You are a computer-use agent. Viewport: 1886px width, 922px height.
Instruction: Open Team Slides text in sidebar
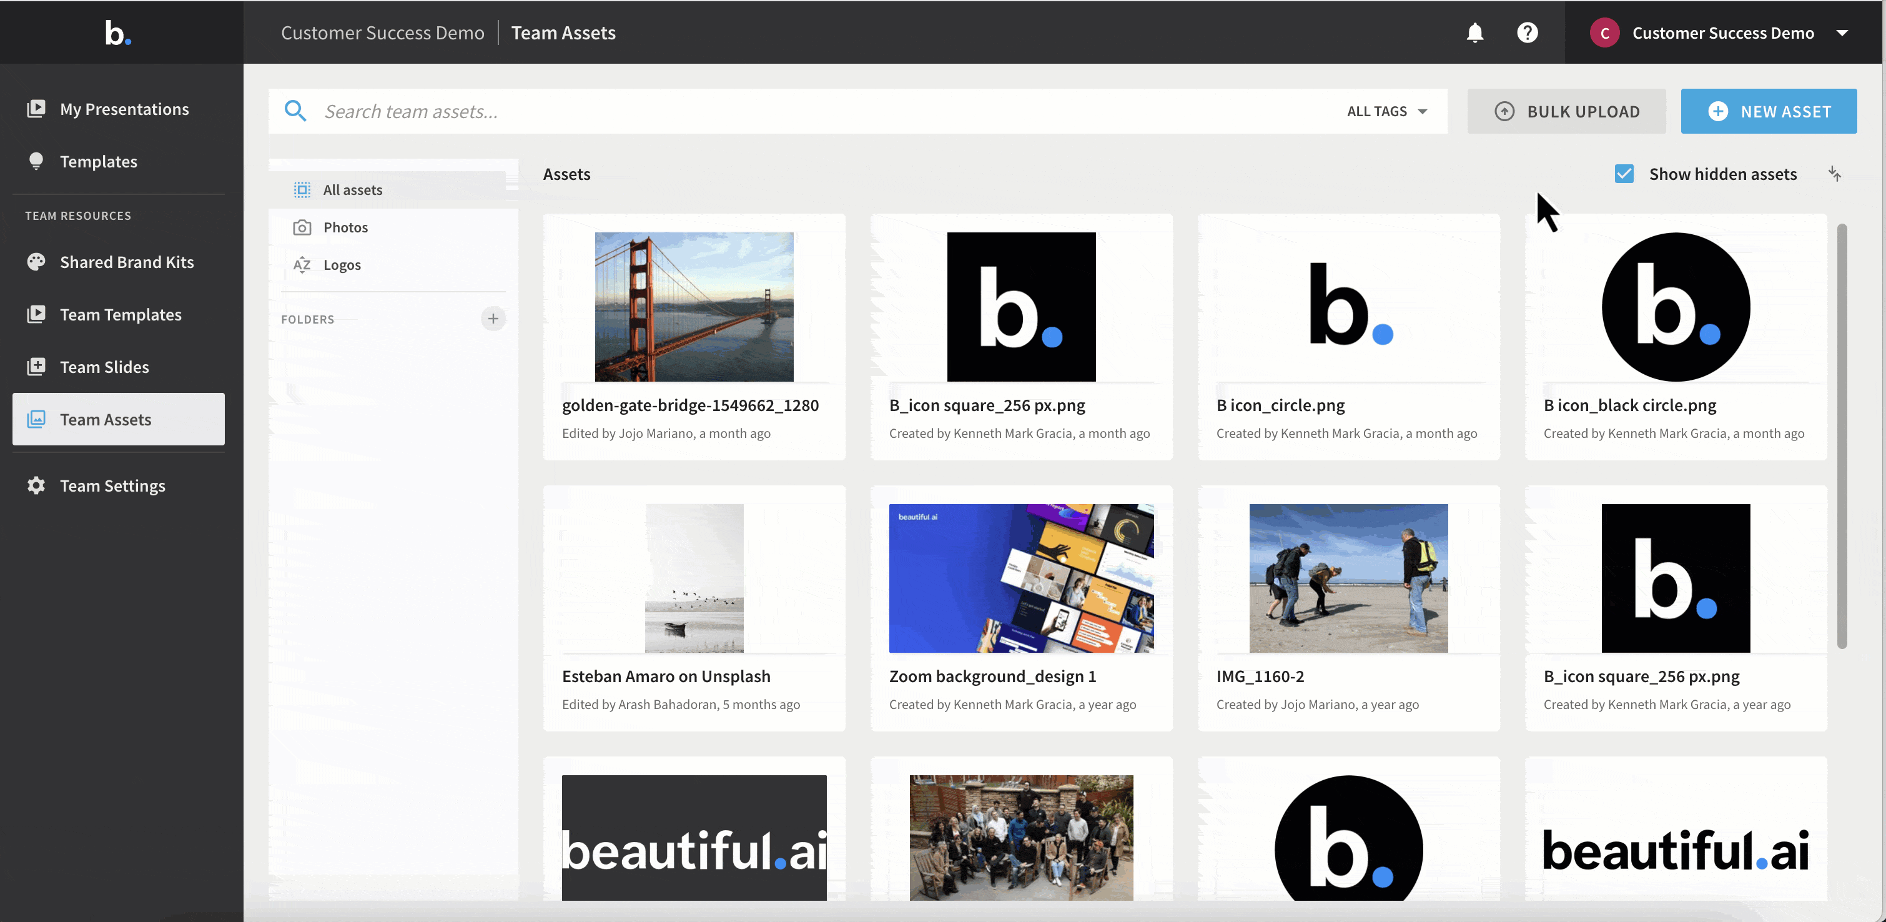[x=105, y=367]
